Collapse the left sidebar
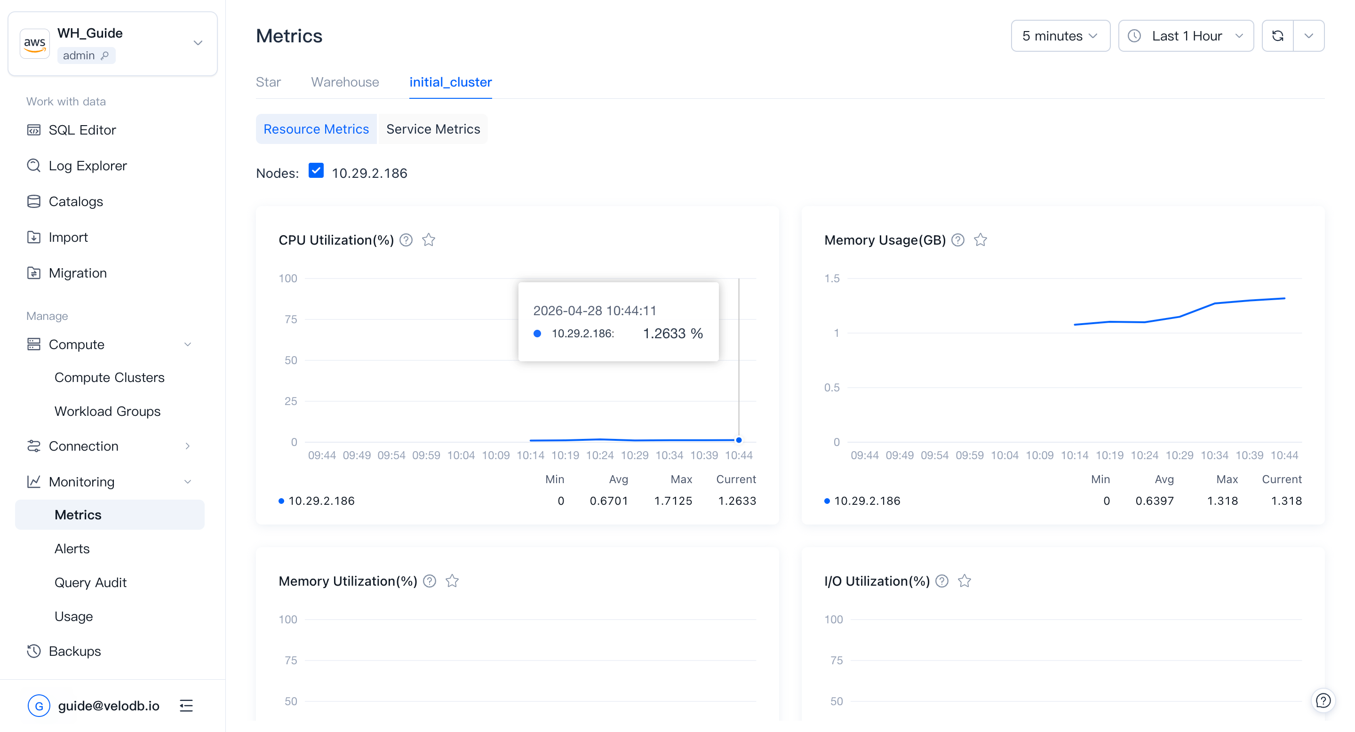Screen dimensions: 1355x732 click(x=186, y=706)
